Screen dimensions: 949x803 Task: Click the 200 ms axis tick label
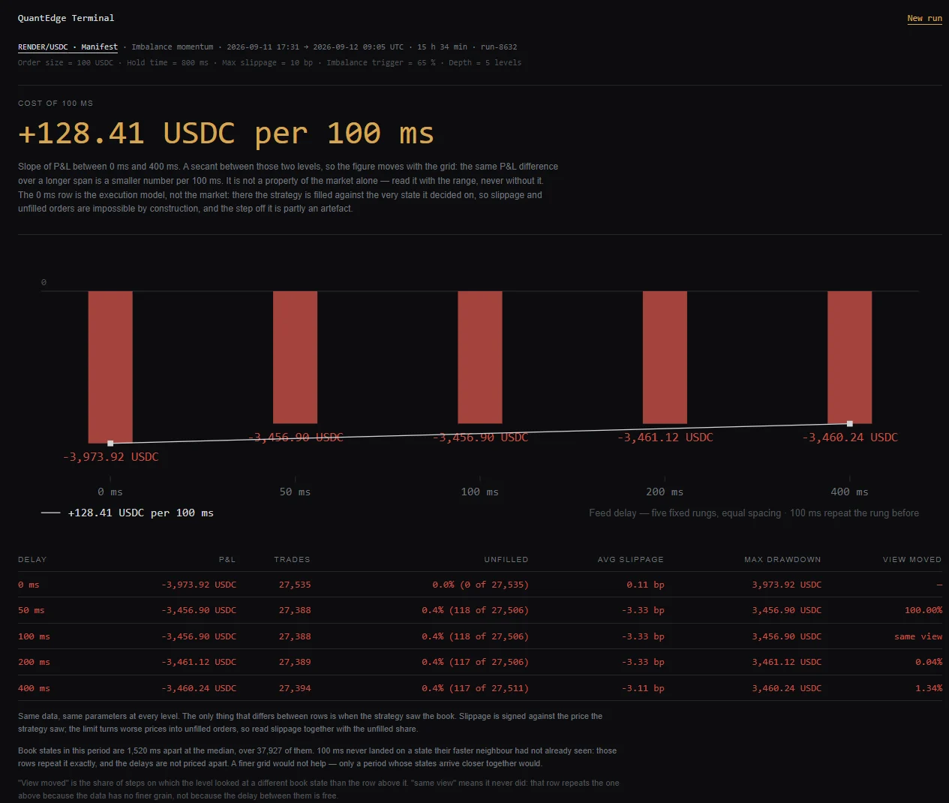[665, 492]
